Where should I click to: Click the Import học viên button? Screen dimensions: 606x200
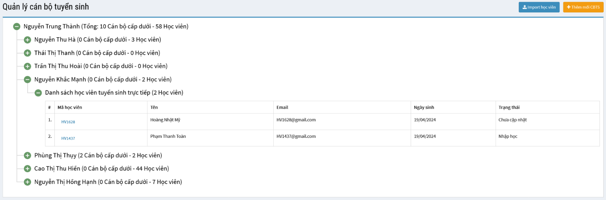click(539, 7)
